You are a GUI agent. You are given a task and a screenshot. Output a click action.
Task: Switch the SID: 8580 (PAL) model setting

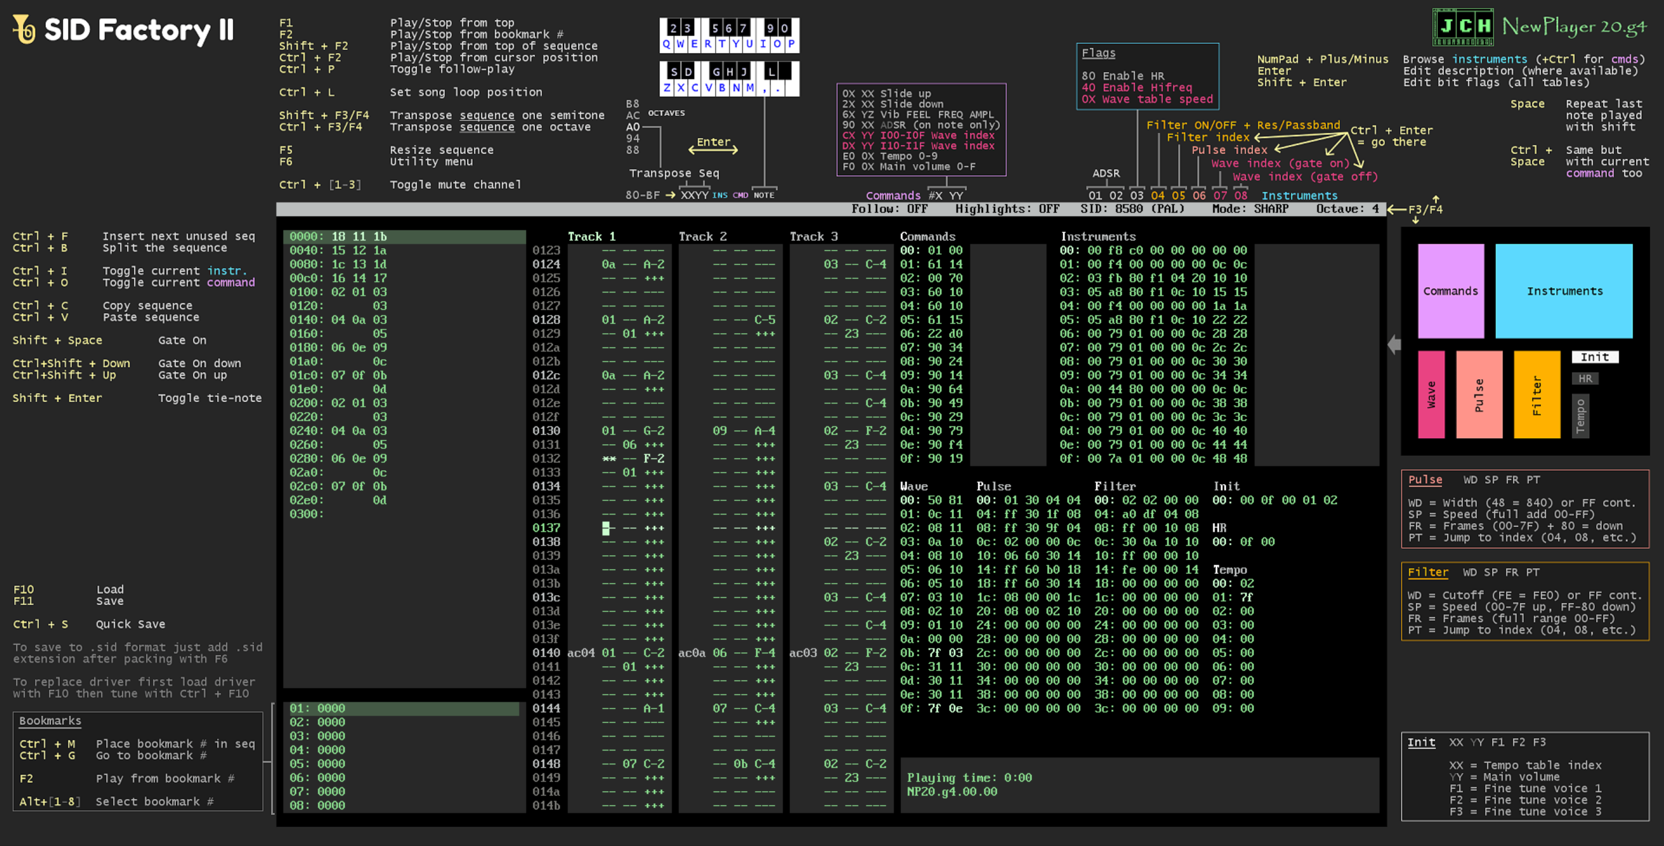click(1133, 209)
